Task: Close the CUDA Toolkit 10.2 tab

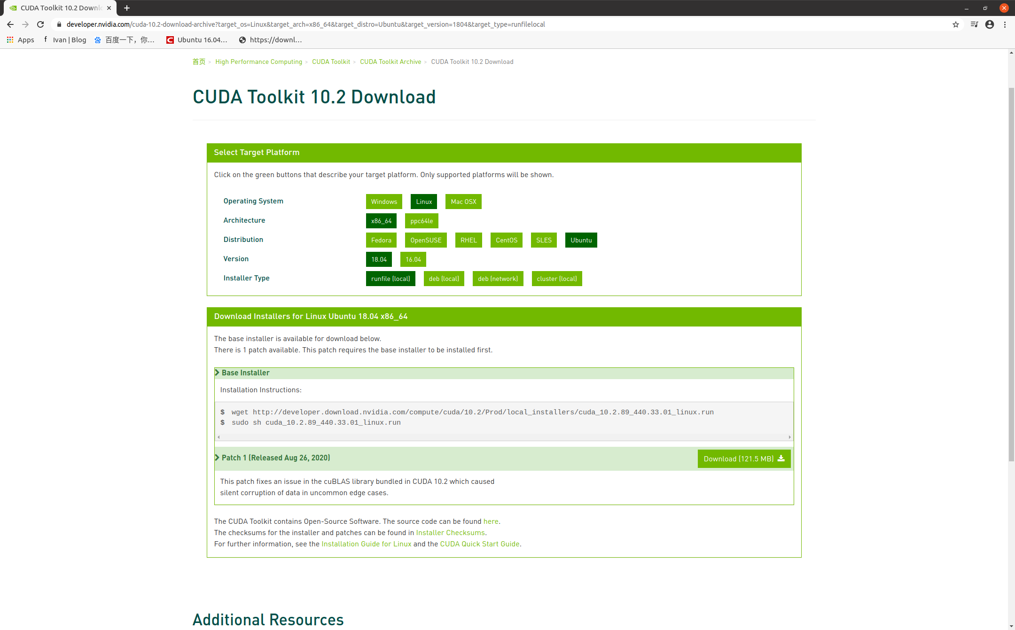Action: (109, 8)
